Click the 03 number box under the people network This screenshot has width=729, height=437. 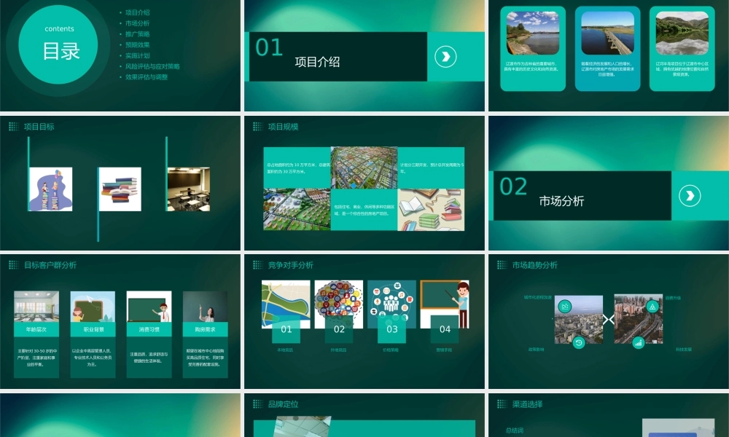click(x=392, y=329)
